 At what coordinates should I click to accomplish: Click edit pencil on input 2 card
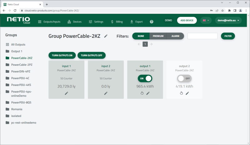(106, 93)
